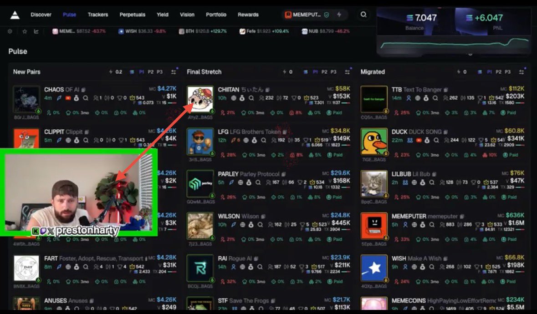The image size is (537, 314).
Task: Open Migrated column filter sliders icon
Action: point(521,72)
